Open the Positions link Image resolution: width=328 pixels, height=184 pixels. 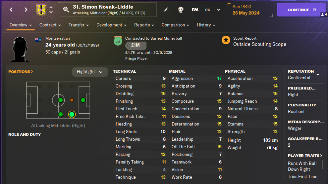click(21, 72)
